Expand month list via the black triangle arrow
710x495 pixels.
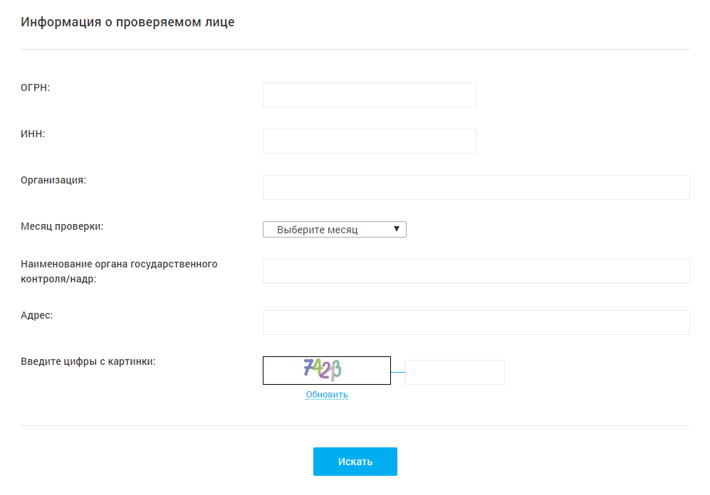pos(396,229)
